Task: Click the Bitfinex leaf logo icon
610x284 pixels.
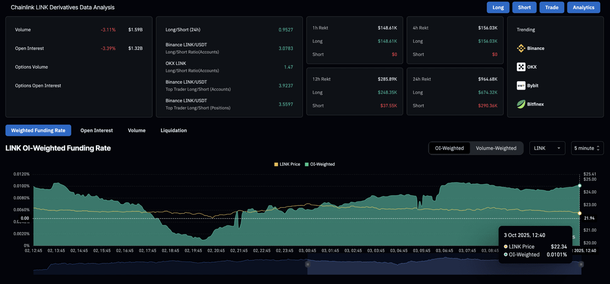Action: 521,104
